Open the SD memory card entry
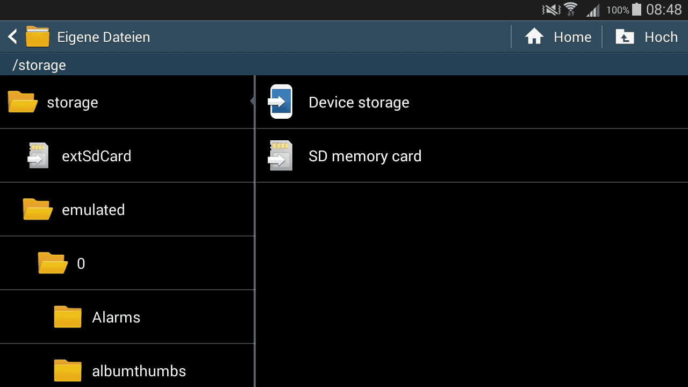Screen dimensions: 688x387 pos(472,156)
